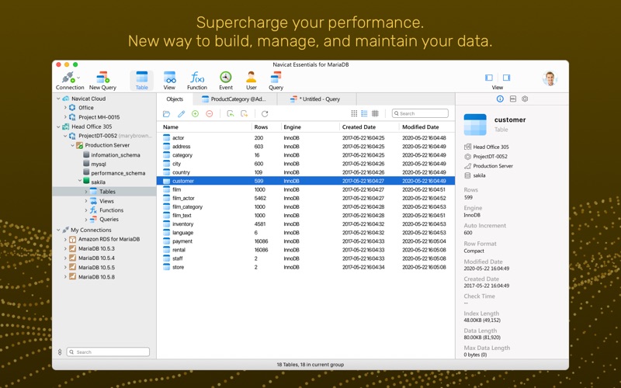Image resolution: width=621 pixels, height=388 pixels.
Task: Select the actor table row
Action: 306,138
